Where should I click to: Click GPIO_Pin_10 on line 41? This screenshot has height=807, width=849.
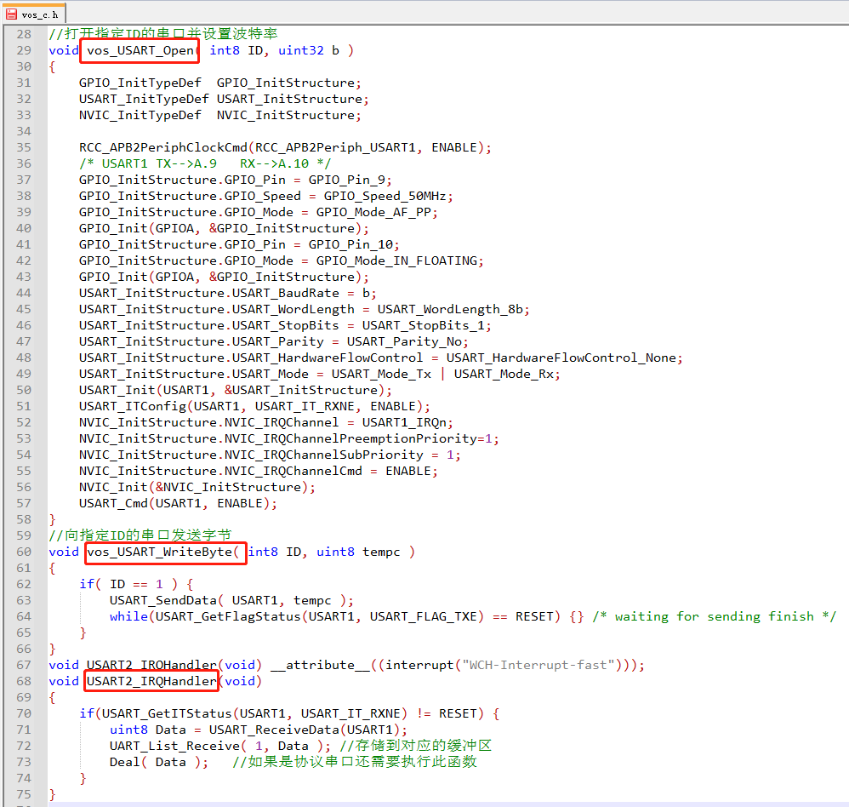(x=350, y=244)
